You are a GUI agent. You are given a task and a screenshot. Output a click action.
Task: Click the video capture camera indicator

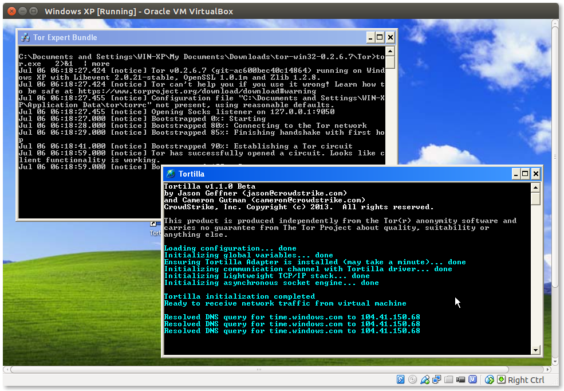460,380
